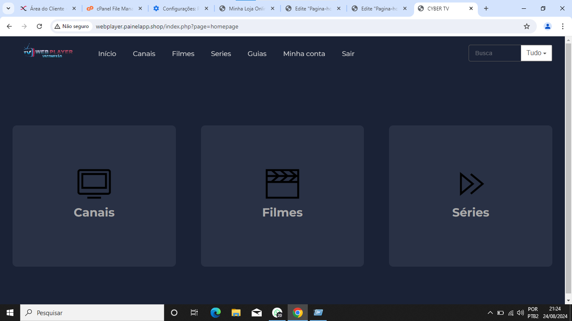Viewport: 572px width, 321px height.
Task: Click the browser back arrow
Action: pos(9,26)
